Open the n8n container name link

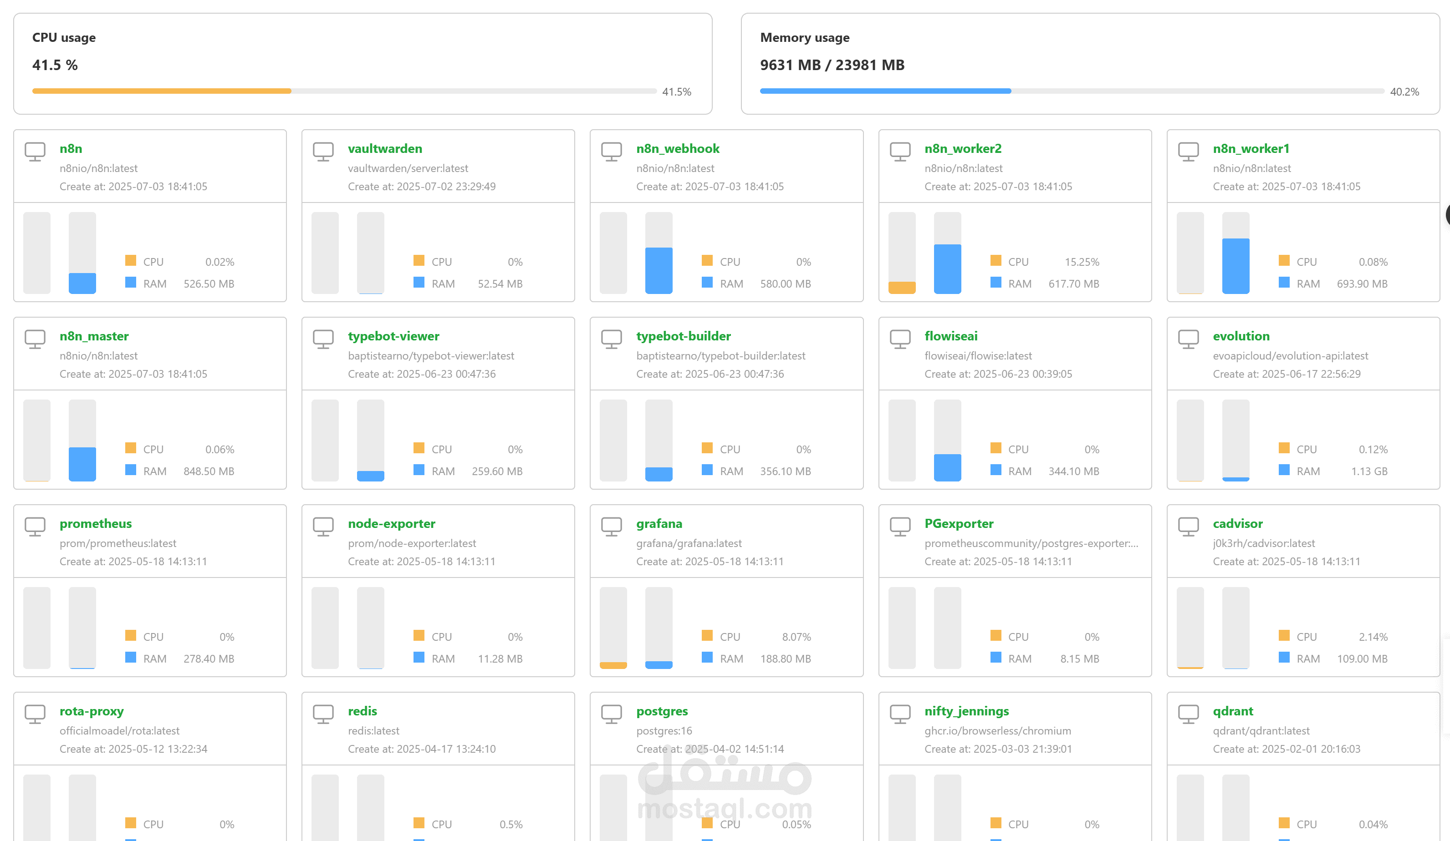tap(71, 148)
